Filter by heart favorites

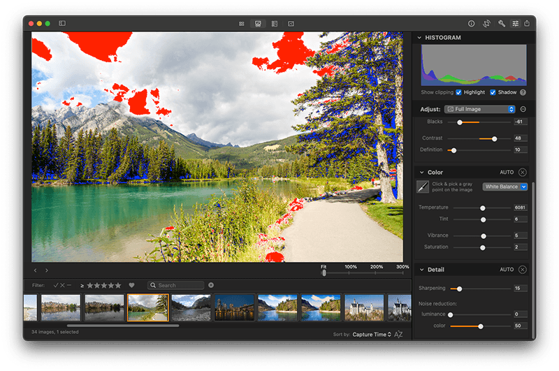pos(131,285)
